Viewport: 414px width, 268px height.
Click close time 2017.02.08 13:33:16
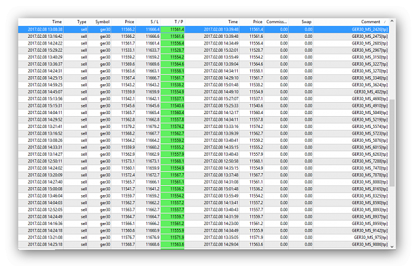221,126
